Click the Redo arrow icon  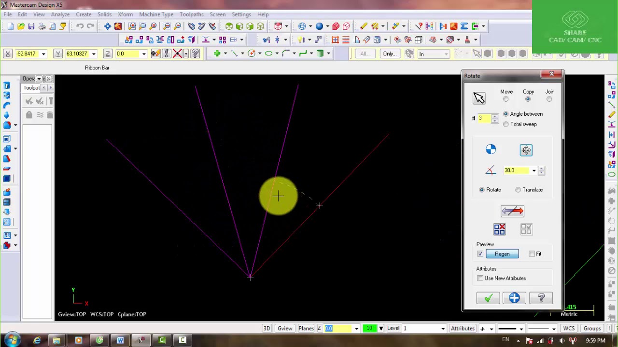[x=90, y=26]
